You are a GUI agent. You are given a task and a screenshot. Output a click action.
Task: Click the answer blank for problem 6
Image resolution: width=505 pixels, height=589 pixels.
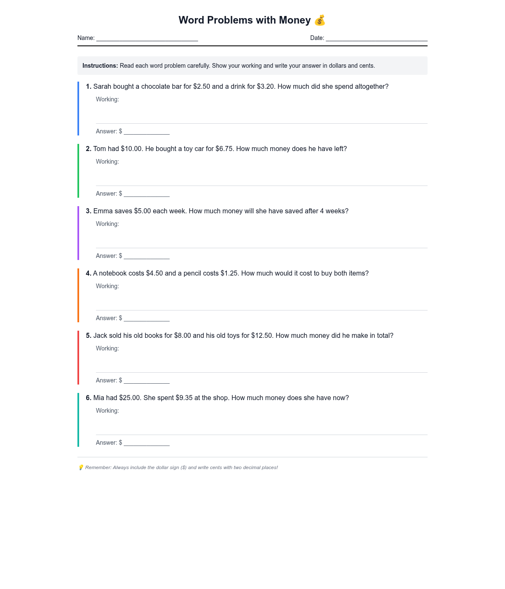(146, 443)
